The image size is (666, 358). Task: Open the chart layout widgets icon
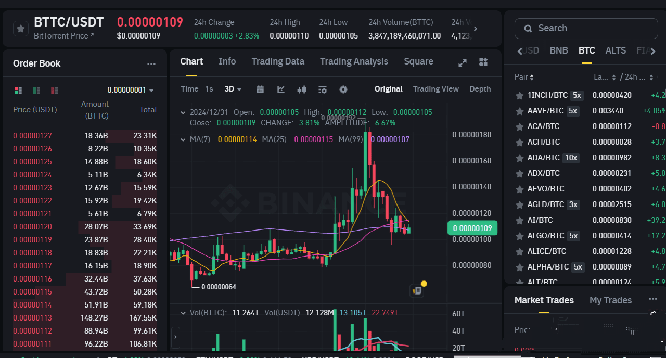click(483, 62)
